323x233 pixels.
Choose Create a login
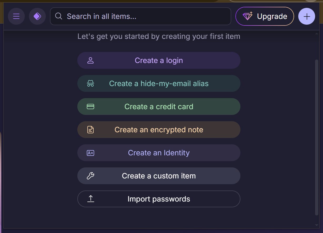[x=159, y=61]
